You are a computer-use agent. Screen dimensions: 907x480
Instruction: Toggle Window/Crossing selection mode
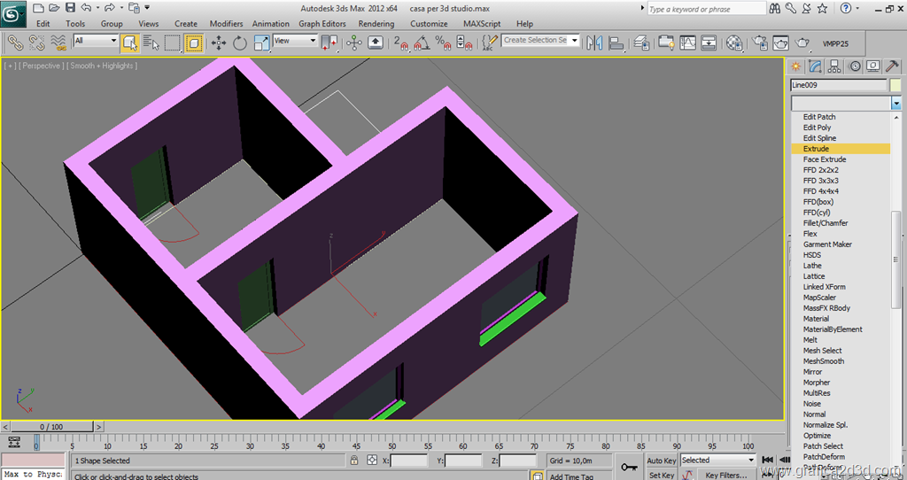tap(194, 42)
